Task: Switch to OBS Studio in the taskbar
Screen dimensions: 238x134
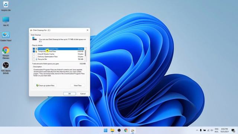Action: click(x=119, y=130)
